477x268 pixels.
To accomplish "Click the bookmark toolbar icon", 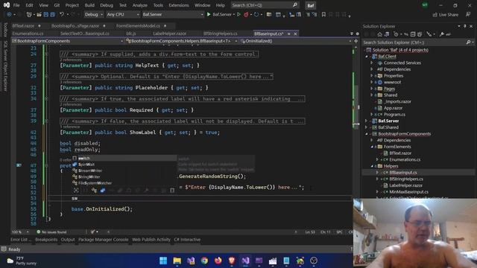I will click(323, 14).
